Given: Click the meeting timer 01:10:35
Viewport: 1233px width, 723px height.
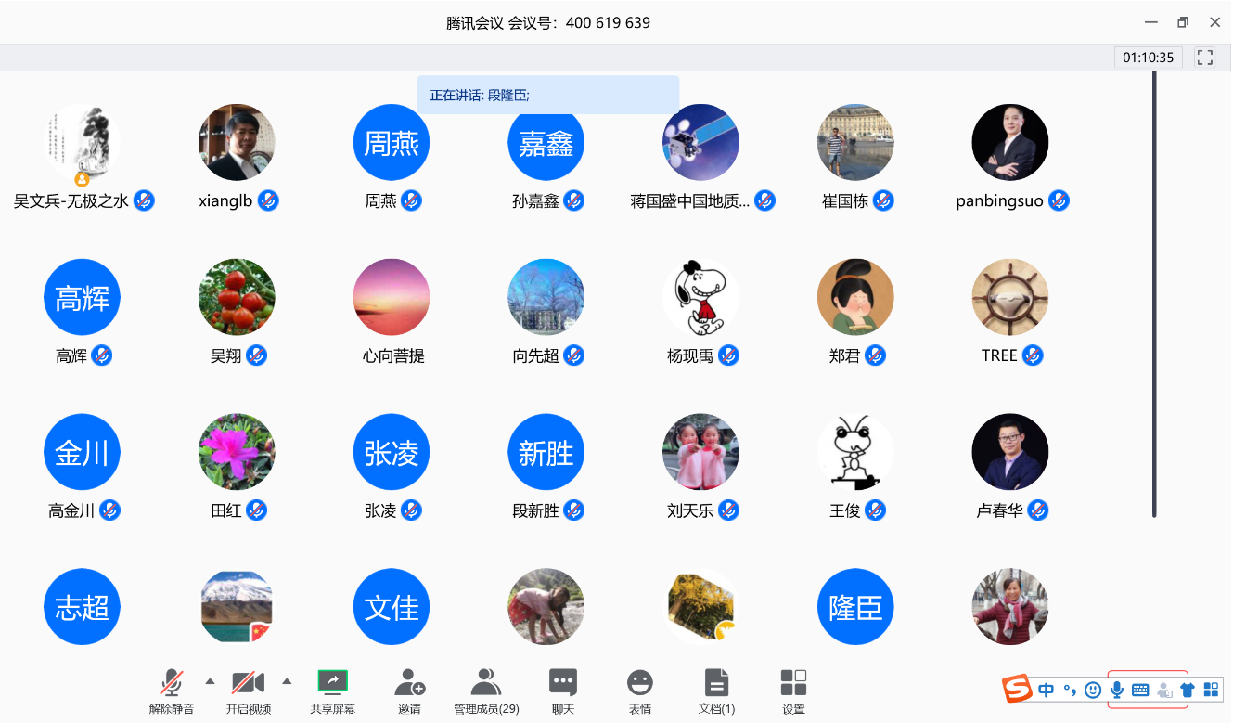Looking at the screenshot, I should click(x=1148, y=58).
